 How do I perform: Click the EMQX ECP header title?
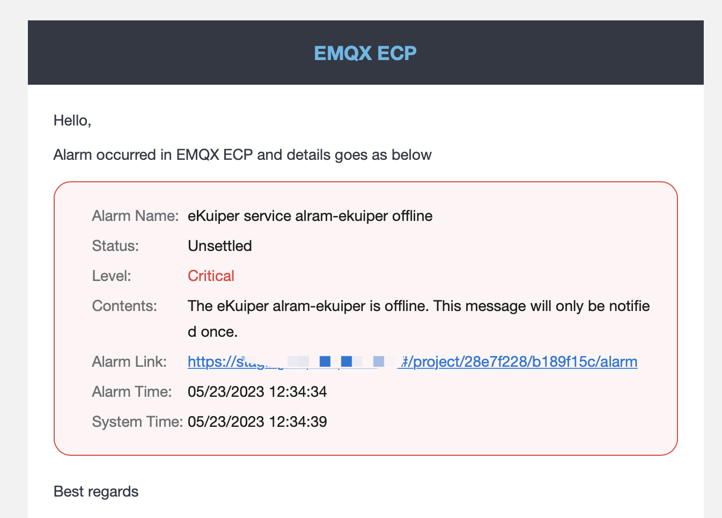click(365, 53)
